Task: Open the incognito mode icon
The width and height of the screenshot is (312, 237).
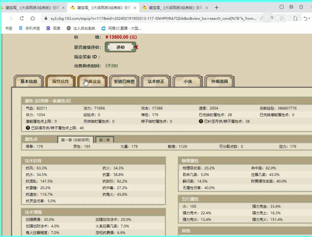Action: 291,7
